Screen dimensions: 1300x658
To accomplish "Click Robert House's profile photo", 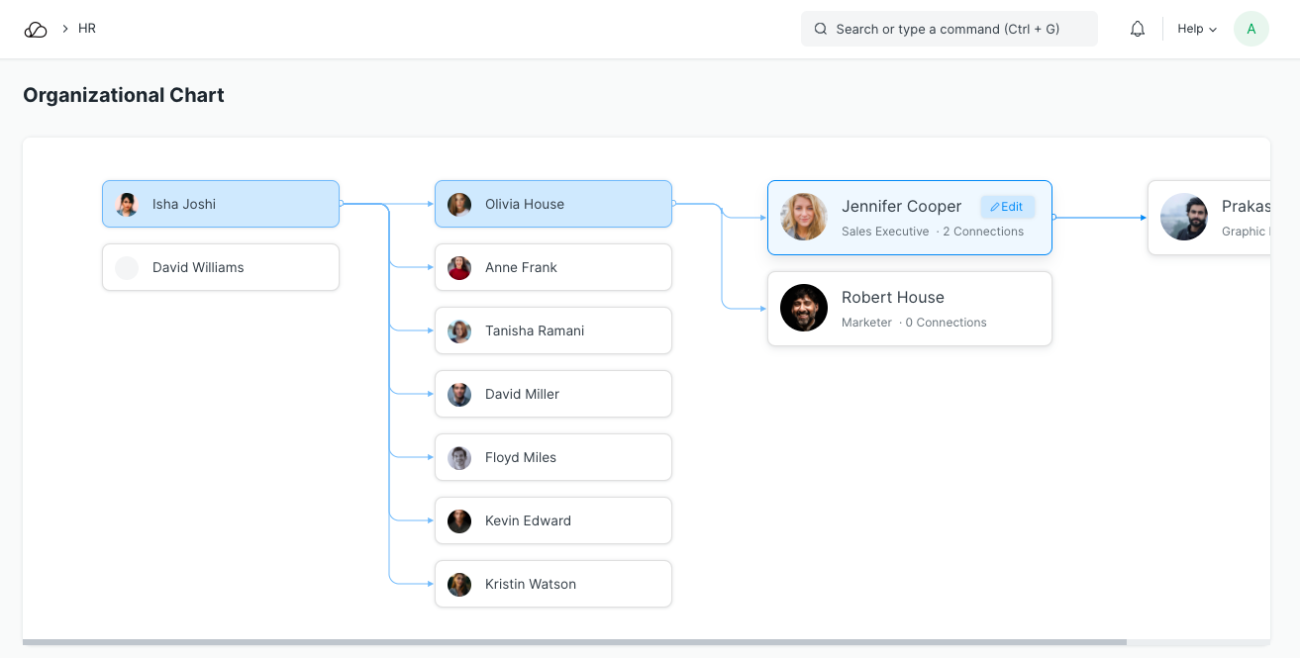I will point(804,308).
